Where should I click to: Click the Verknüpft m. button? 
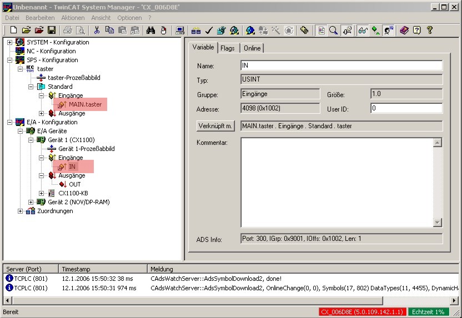pos(215,126)
